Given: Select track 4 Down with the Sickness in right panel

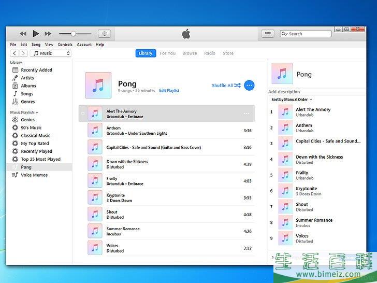Looking at the screenshot, I should click(x=317, y=159).
